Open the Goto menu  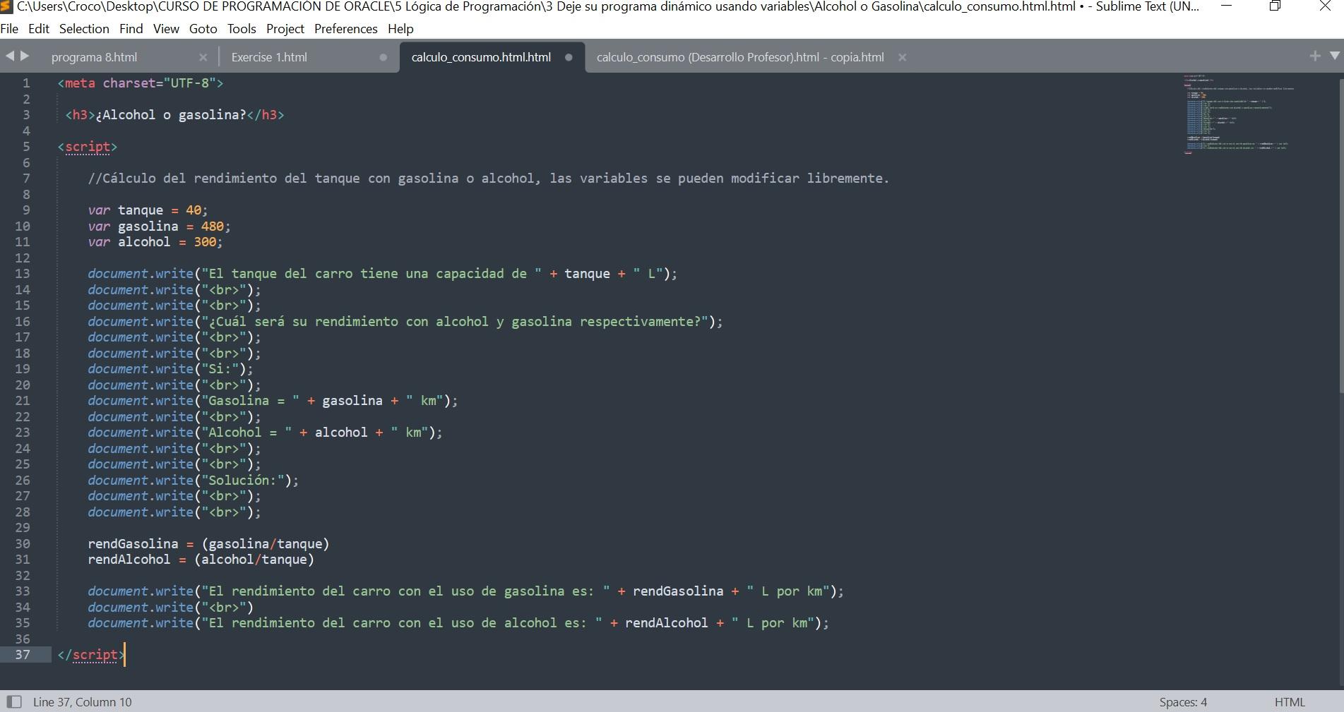point(203,29)
